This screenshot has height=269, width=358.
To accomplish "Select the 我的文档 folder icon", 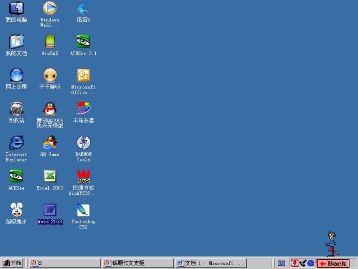I will tap(16, 41).
